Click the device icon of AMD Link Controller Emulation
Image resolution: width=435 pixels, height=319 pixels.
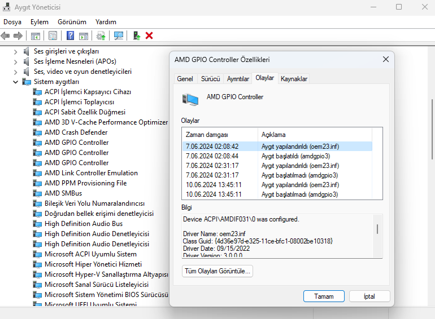[37, 173]
